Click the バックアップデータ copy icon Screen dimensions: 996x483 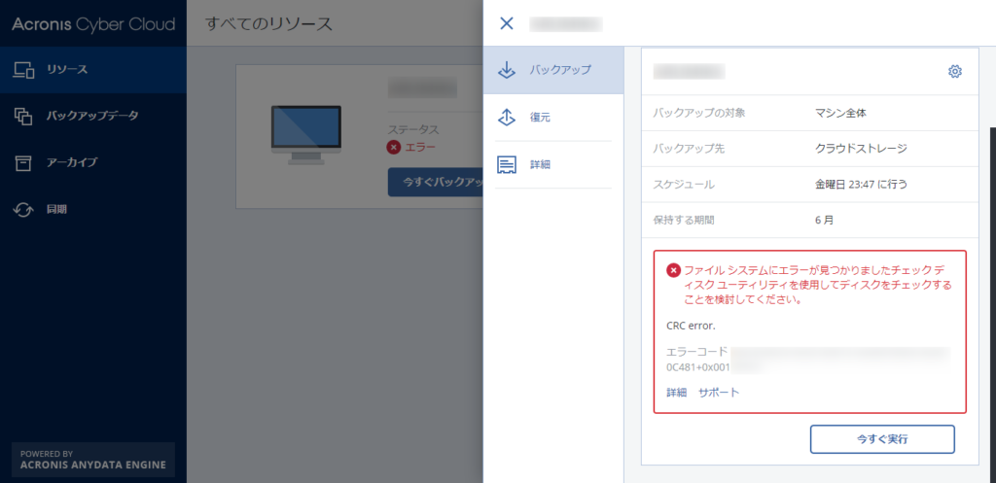tap(23, 117)
